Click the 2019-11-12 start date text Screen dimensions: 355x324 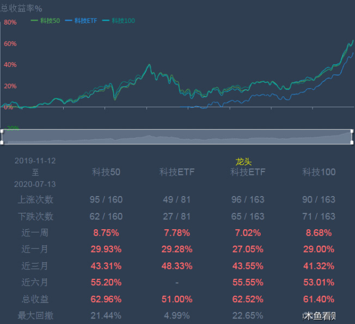coord(35,161)
